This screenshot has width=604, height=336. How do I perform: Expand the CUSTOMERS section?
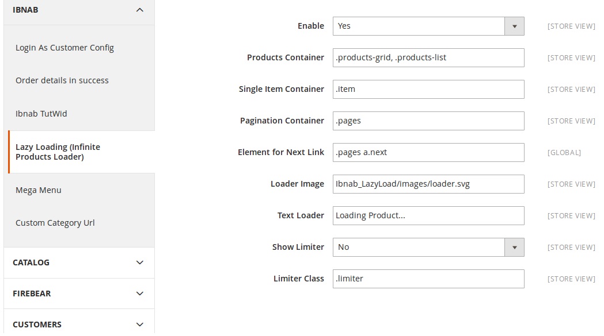(79, 323)
